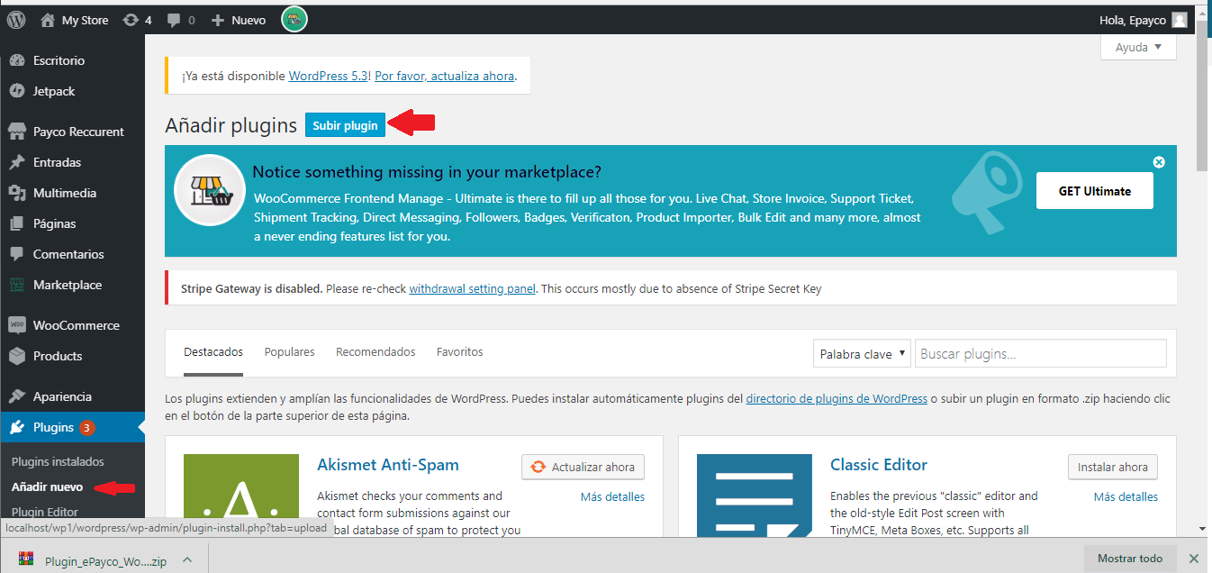Open the WordPress logo menu
The width and height of the screenshot is (1212, 573).
pyautogui.click(x=16, y=20)
